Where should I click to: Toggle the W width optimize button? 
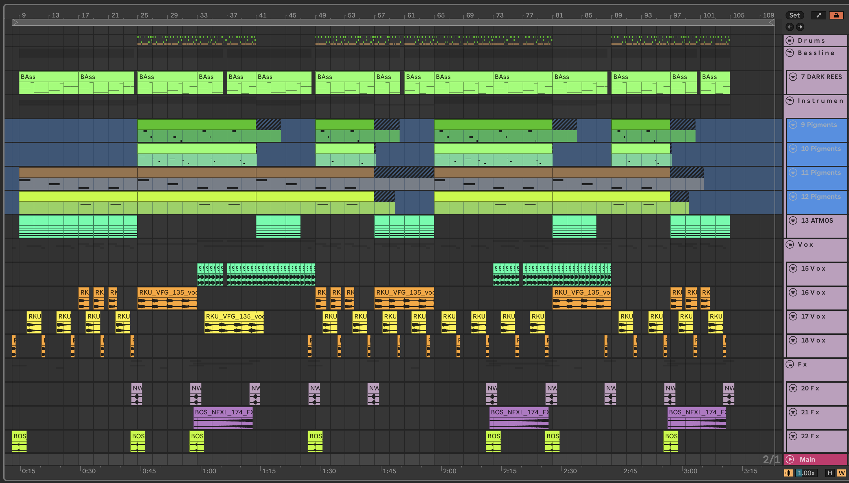pyautogui.click(x=841, y=473)
